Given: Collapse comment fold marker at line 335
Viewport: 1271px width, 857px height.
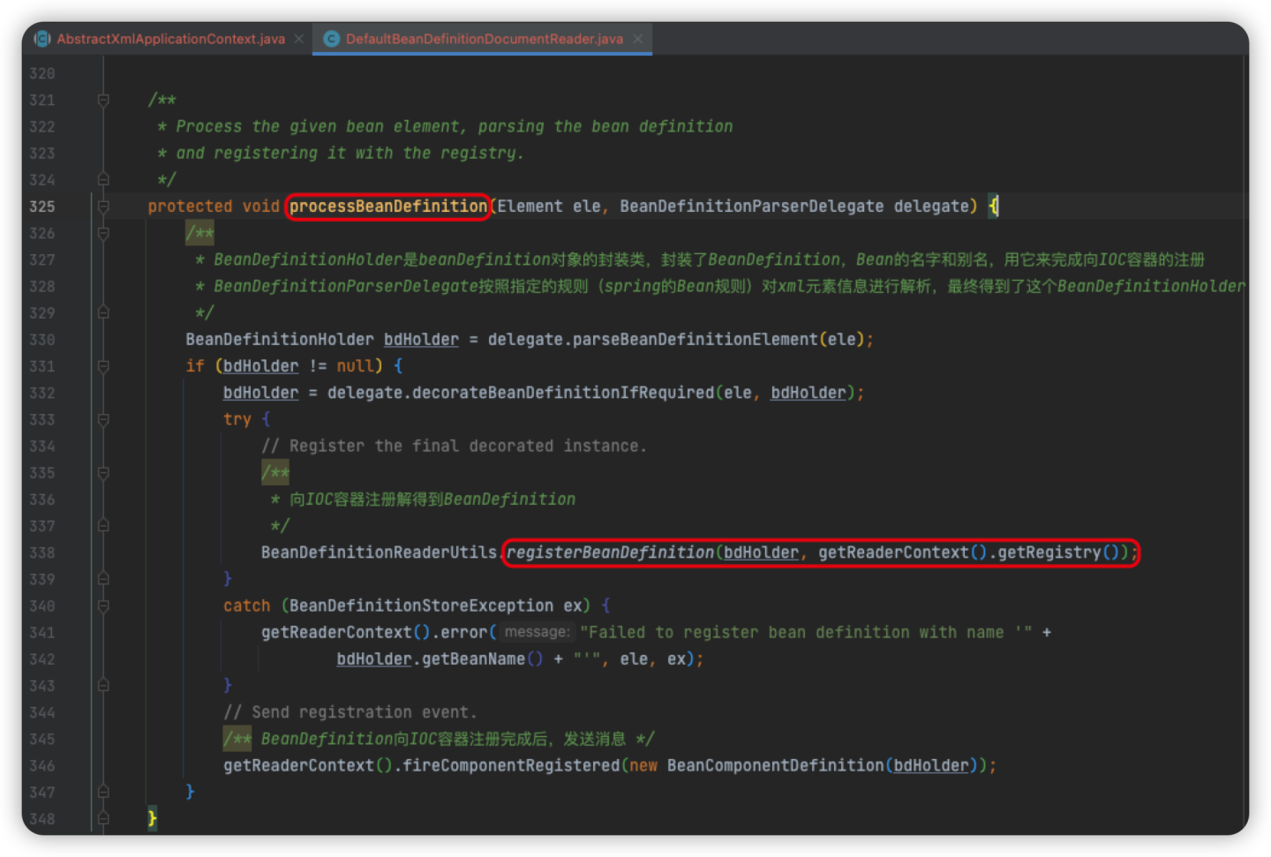Looking at the screenshot, I should 103,472.
